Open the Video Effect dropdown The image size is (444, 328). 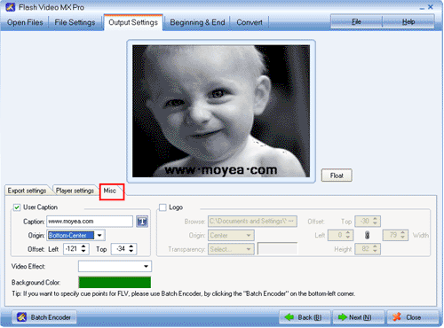click(115, 266)
